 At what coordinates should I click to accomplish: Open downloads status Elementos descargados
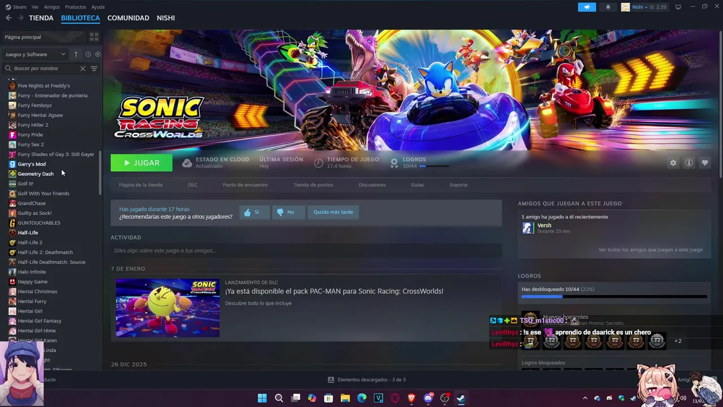(367, 380)
